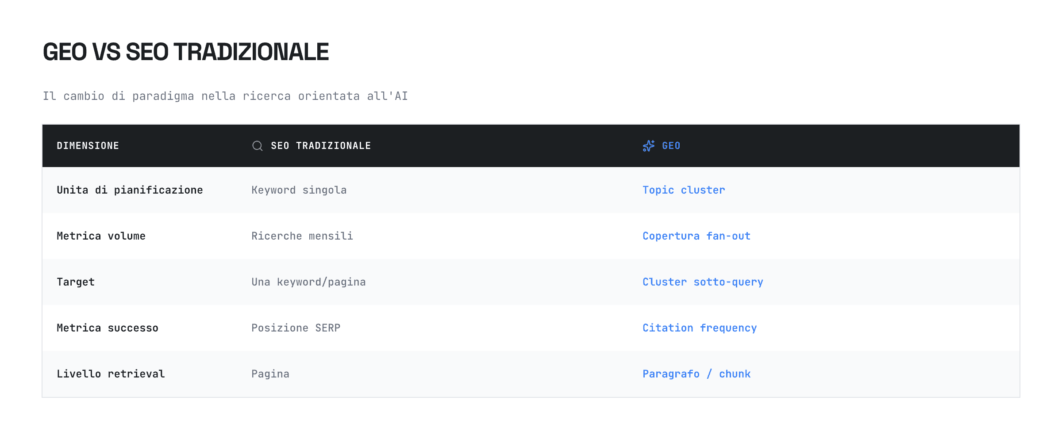Select the subtitle about paradigm shift
1062x442 pixels.
pyautogui.click(x=226, y=95)
